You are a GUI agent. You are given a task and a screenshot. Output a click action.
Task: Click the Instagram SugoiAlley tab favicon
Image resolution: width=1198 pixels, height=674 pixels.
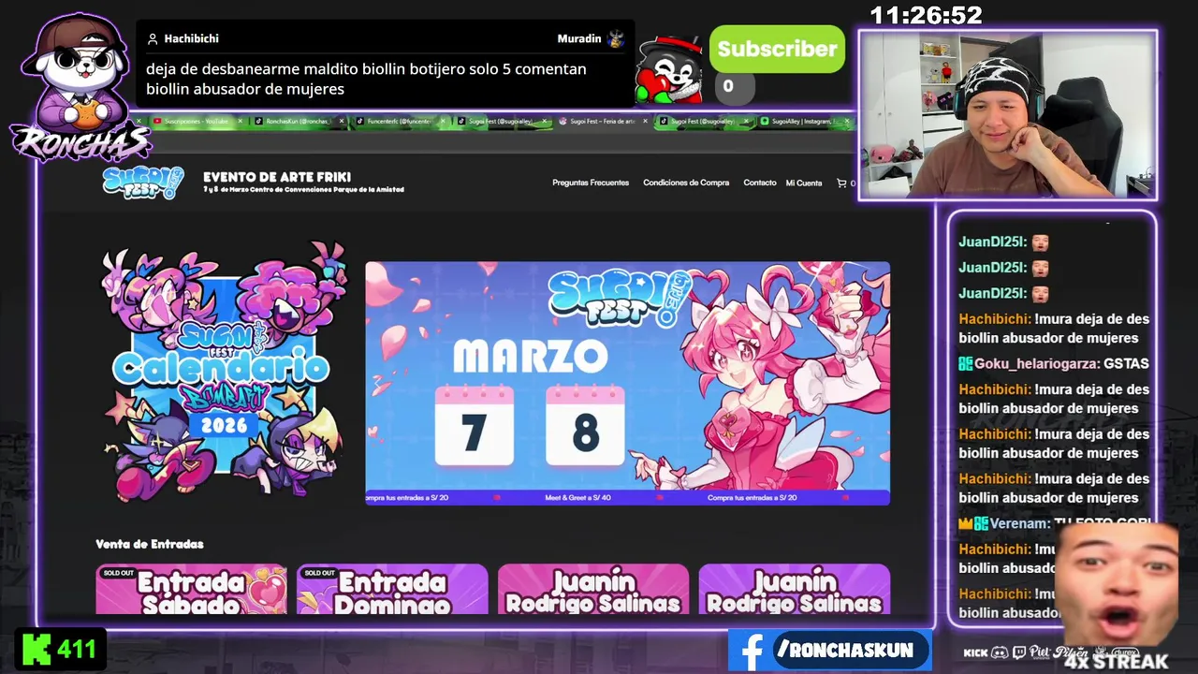coord(765,121)
